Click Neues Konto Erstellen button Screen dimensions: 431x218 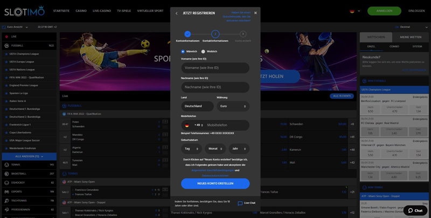click(215, 184)
